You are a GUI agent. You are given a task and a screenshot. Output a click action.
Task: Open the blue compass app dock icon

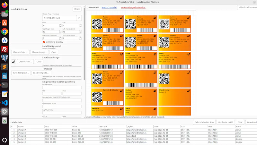(x=4, y=40)
